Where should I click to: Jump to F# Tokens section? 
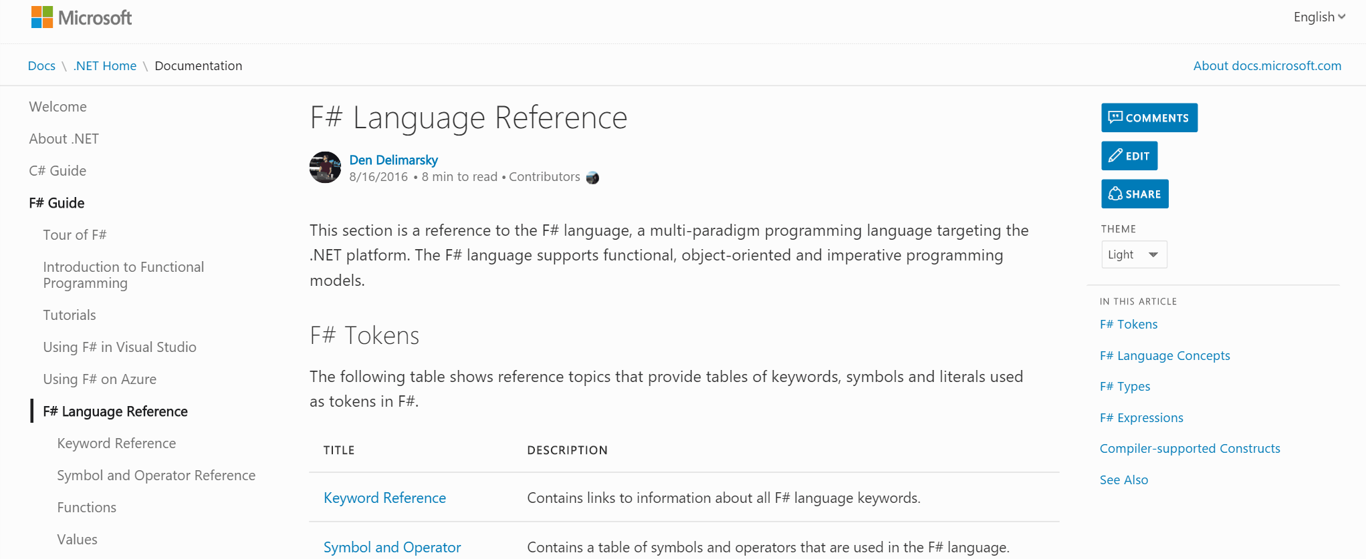[x=1129, y=325]
